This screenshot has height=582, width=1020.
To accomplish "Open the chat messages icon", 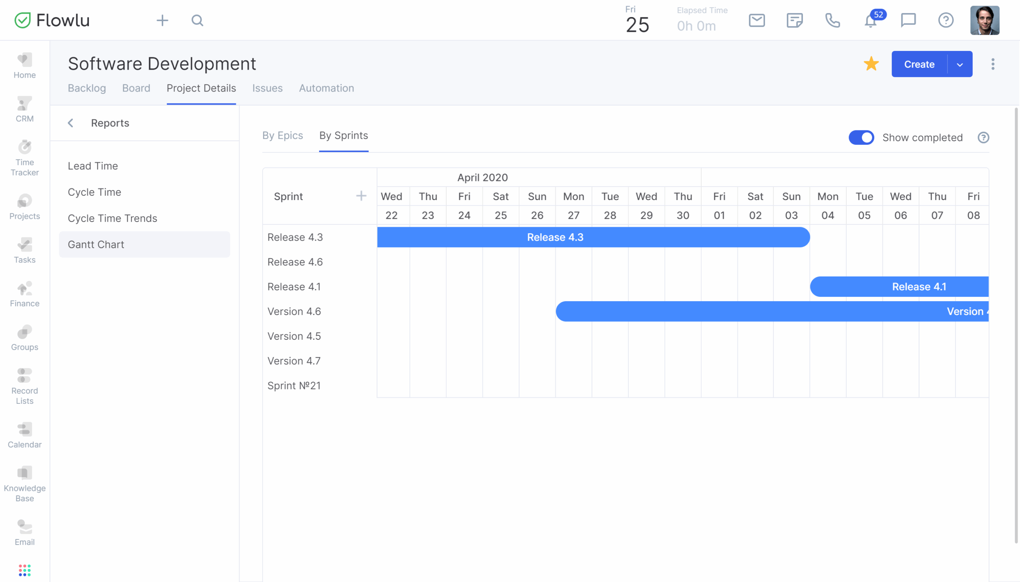I will tap(908, 20).
